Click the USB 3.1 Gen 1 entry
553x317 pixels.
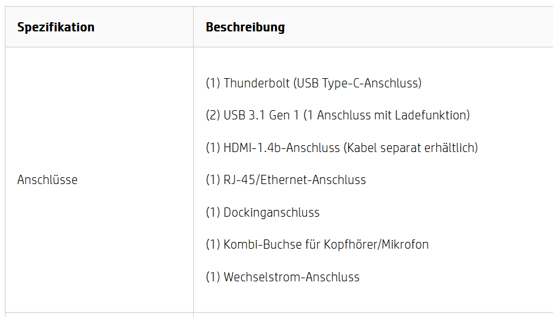coord(338,115)
